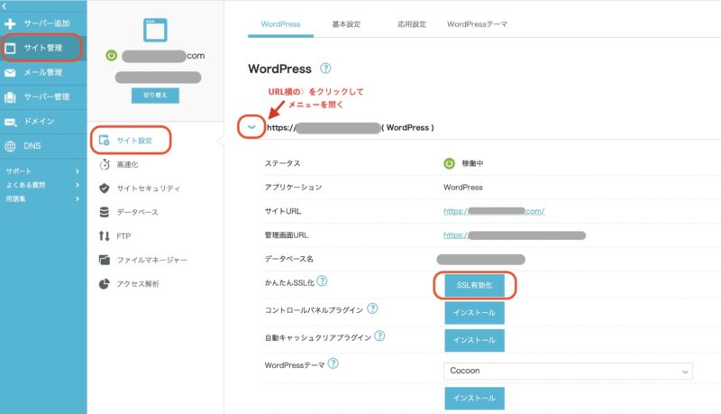The image size is (721, 414).
Task: Expand the よくある質問 section arrow
Action: tap(78, 185)
